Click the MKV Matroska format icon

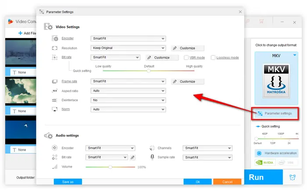pos(276,81)
